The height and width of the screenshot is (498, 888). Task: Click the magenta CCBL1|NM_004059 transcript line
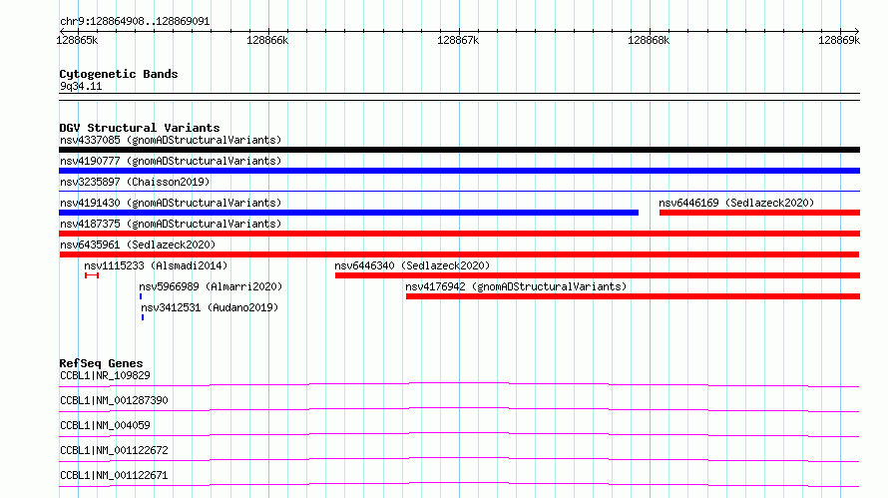pos(459,434)
